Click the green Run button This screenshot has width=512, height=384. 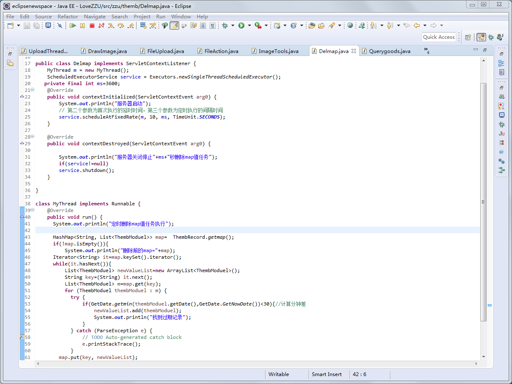[241, 26]
